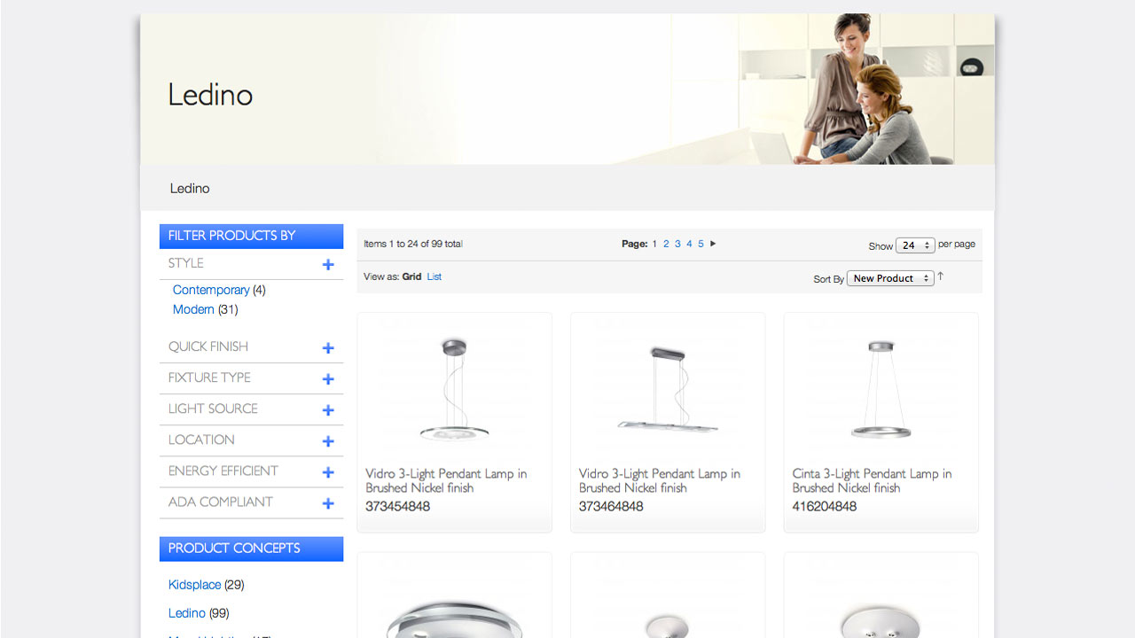Open the Kidsplace product concept
Screen dimensions: 1135x638
tap(194, 585)
